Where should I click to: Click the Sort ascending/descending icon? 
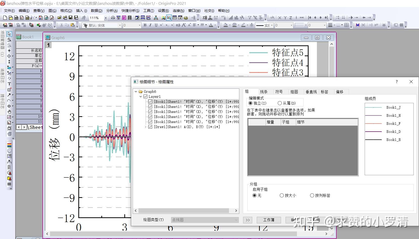point(216,18)
